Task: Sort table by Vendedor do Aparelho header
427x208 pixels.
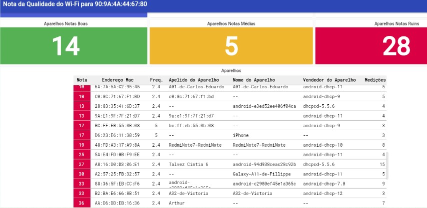Action: 329,80
